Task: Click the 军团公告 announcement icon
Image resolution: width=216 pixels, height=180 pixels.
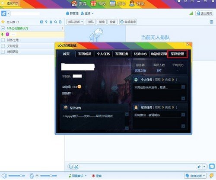Action: (x=66, y=107)
